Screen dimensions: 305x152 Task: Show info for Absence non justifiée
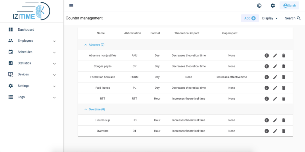pos(267,56)
